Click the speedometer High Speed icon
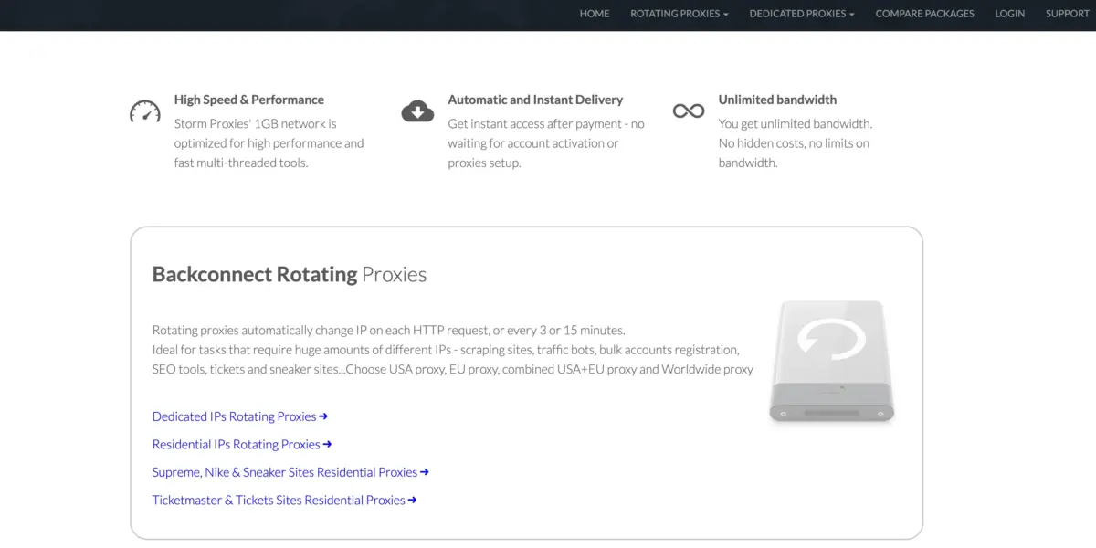Screen dimensions: 1096x548 (145, 111)
